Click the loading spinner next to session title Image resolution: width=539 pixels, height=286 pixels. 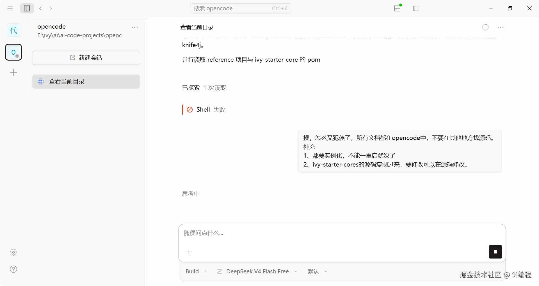point(485,27)
